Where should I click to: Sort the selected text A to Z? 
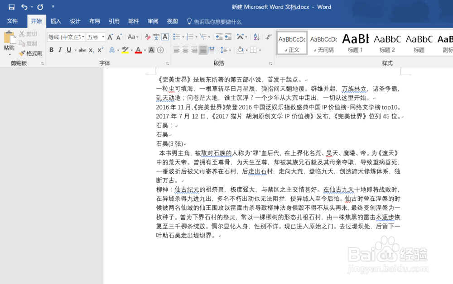click(x=256, y=37)
